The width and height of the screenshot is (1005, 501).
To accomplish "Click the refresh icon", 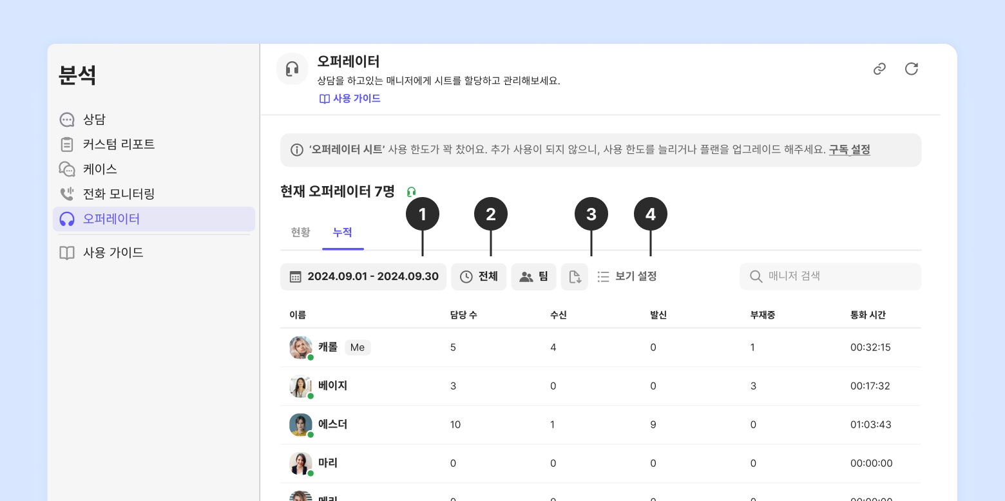I will point(911,69).
